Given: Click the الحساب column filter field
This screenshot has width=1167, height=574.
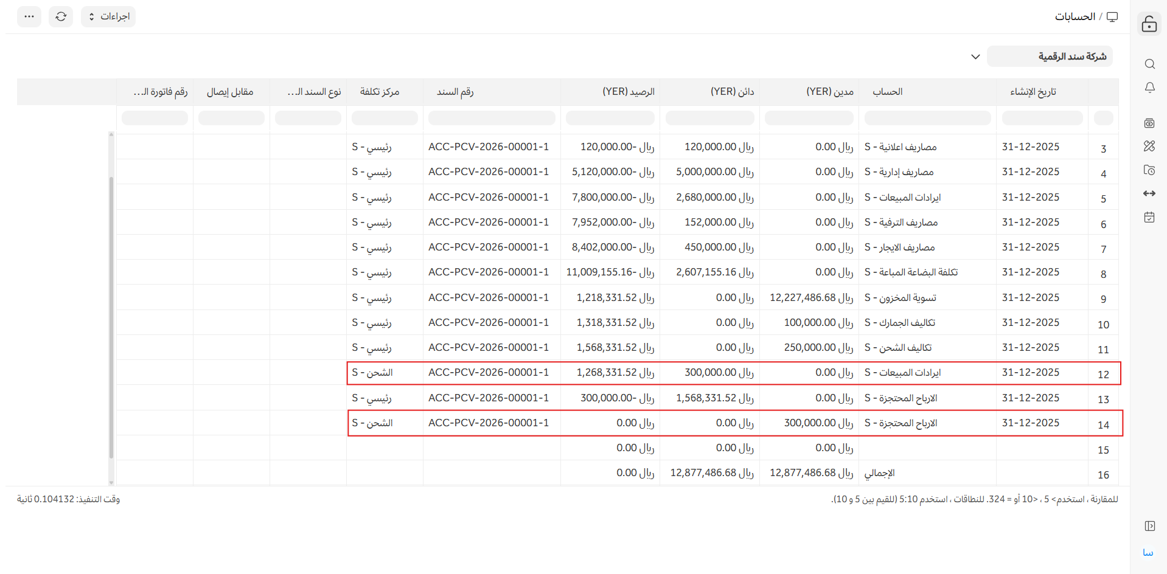Looking at the screenshot, I should (x=927, y=118).
